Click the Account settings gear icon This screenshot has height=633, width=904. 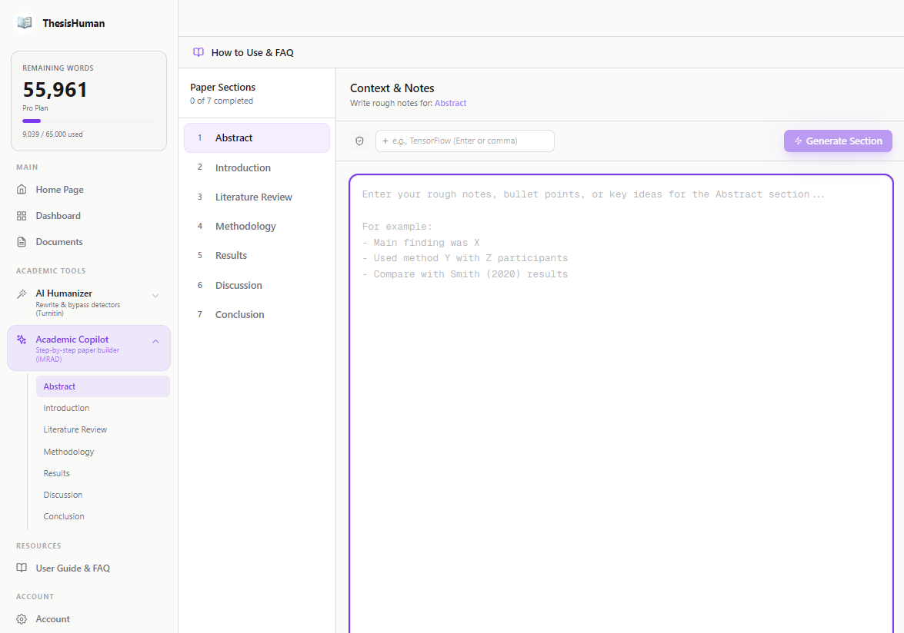point(23,618)
